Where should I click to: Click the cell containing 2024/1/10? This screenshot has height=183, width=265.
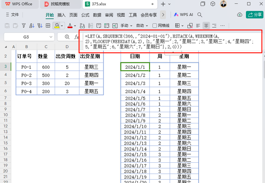click(135, 126)
